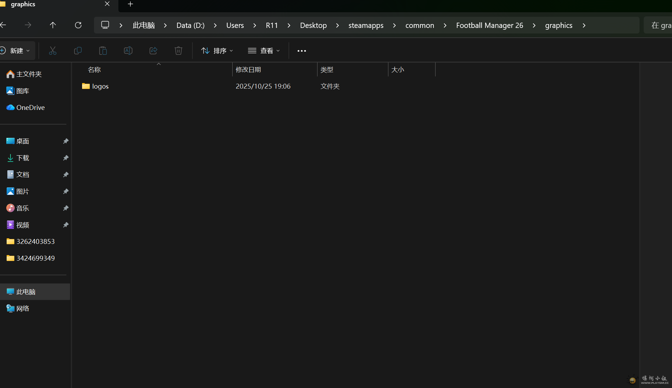This screenshot has width=672, height=388.
Task: Sort by 修改日期 column header
Action: pyautogui.click(x=248, y=70)
